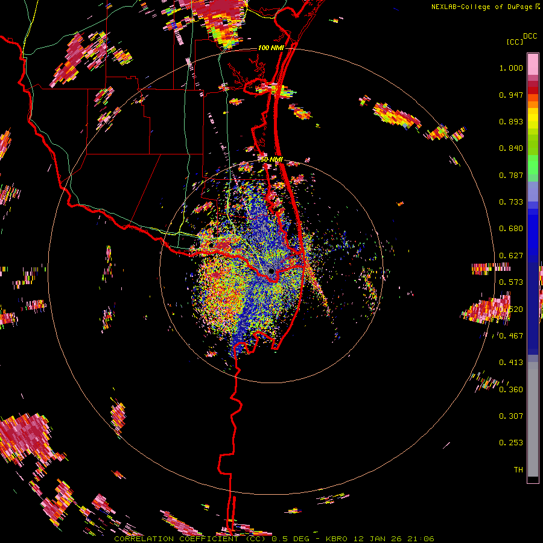Select the 0.307 color scale value
The width and height of the screenshot is (543, 543).
pyautogui.click(x=511, y=416)
